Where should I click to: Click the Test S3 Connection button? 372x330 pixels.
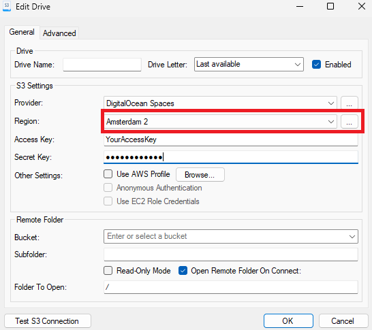(48, 321)
